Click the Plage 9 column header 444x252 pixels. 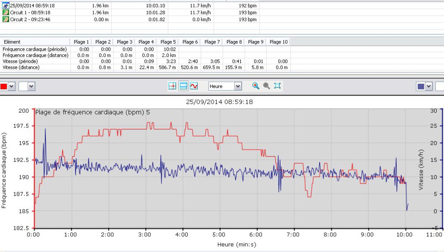pyautogui.click(x=256, y=42)
